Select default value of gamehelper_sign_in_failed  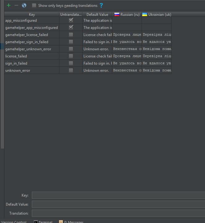[97, 42]
